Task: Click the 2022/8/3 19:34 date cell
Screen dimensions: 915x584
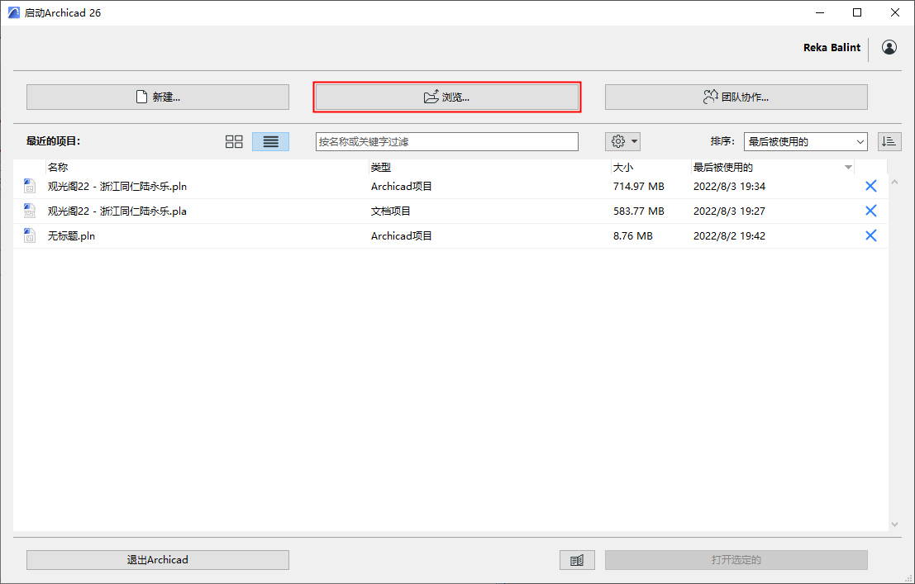Action: pyautogui.click(x=729, y=187)
